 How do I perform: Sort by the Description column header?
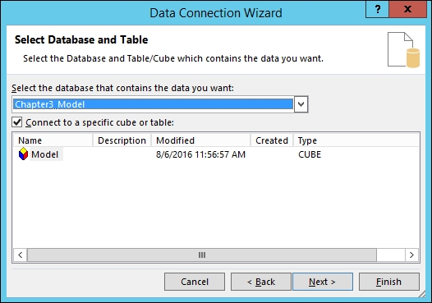pos(122,140)
